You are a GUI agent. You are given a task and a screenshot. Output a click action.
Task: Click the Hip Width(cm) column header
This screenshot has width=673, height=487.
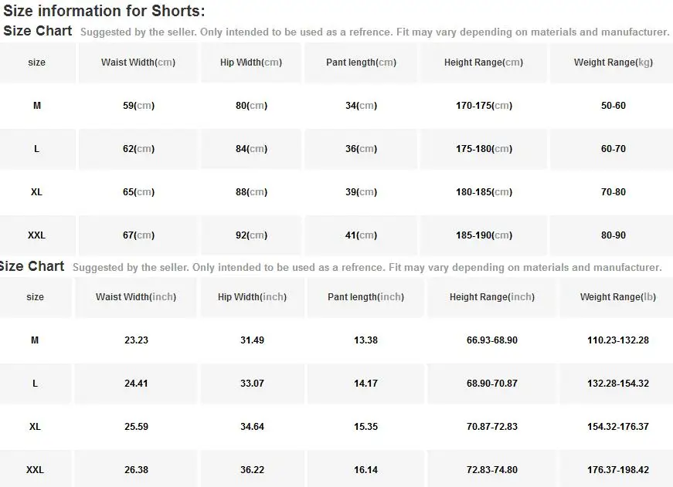(x=251, y=63)
